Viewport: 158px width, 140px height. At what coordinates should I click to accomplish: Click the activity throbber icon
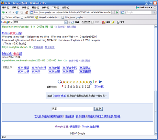coord(155,8)
